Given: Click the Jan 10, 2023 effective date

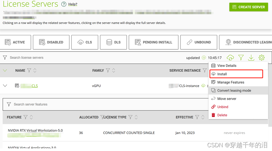Looking at the screenshot, I should pos(185,133).
